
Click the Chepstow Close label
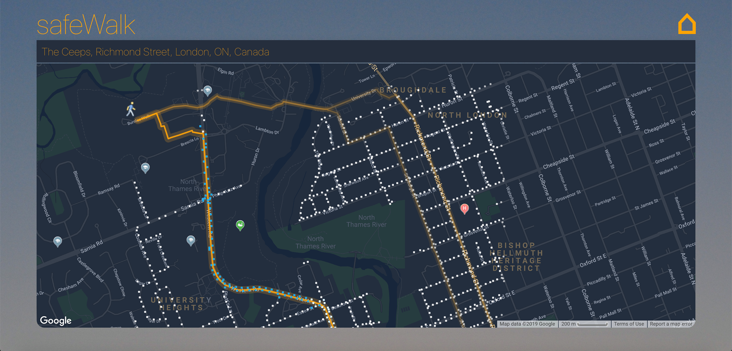coord(119,282)
